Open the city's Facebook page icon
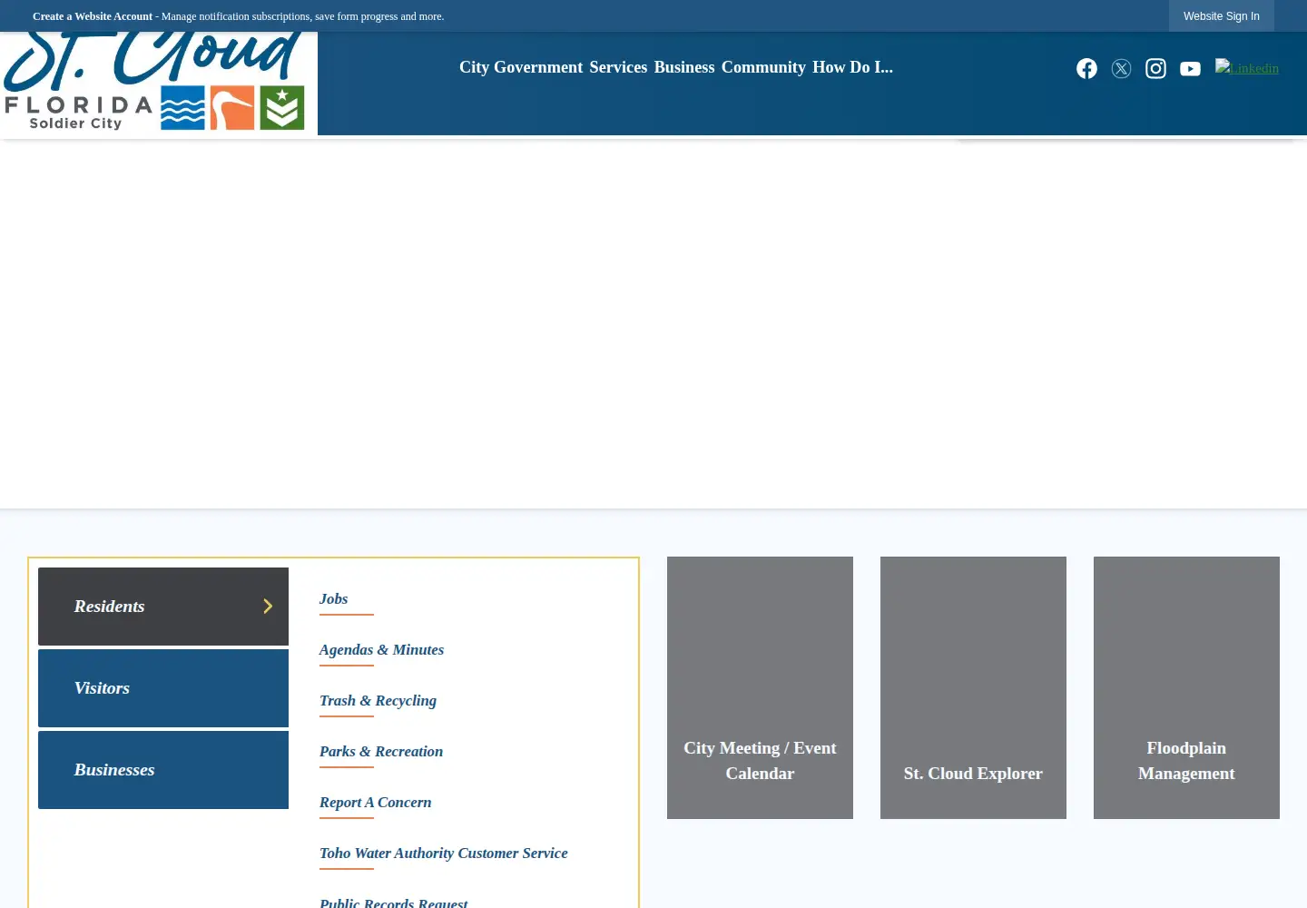Viewport: 1307px width, 908px height. [x=1086, y=69]
